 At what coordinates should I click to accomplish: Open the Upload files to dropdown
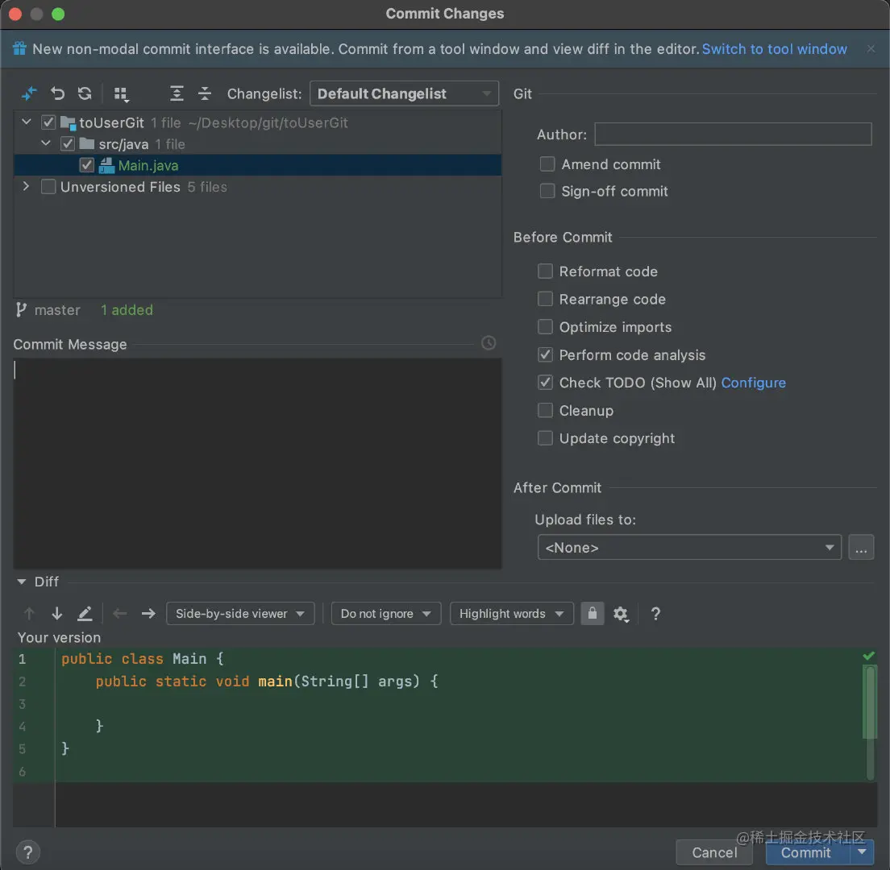click(x=689, y=547)
